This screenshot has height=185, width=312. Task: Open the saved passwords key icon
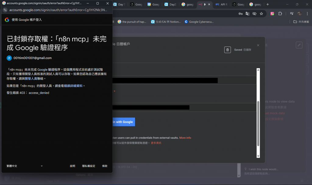tap(240, 13)
